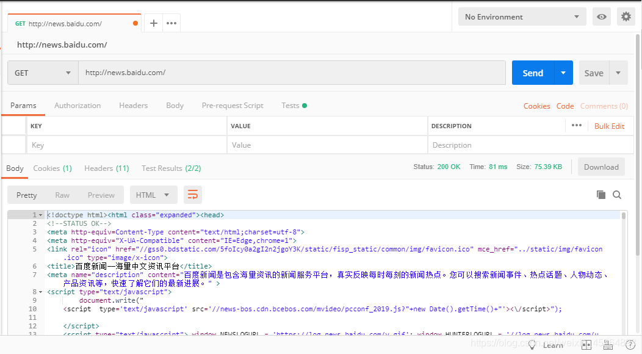Click line number 10 in gutter
The width and height of the screenshot is (642, 354).
click(x=33, y=309)
